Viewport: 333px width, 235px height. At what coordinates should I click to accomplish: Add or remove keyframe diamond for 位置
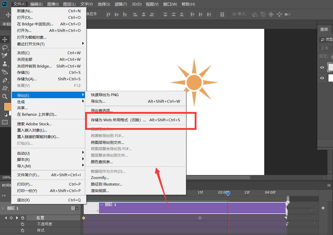point(11,218)
